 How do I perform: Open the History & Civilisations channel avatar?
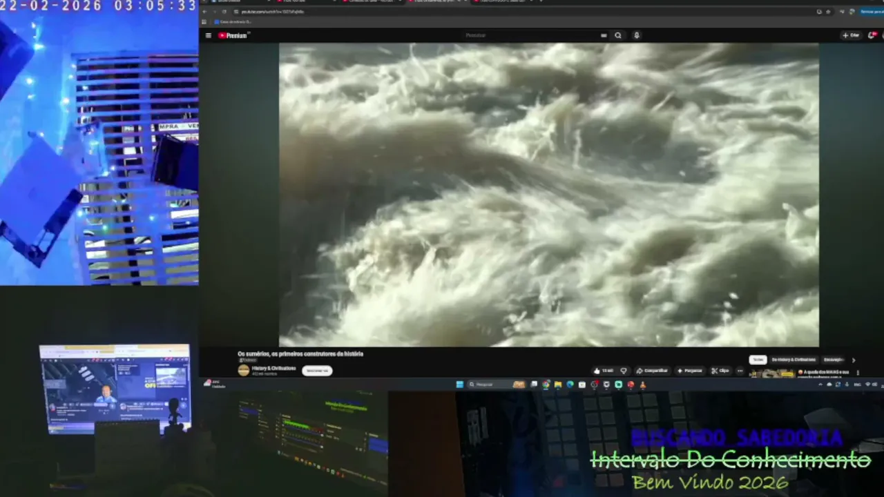pyautogui.click(x=243, y=370)
